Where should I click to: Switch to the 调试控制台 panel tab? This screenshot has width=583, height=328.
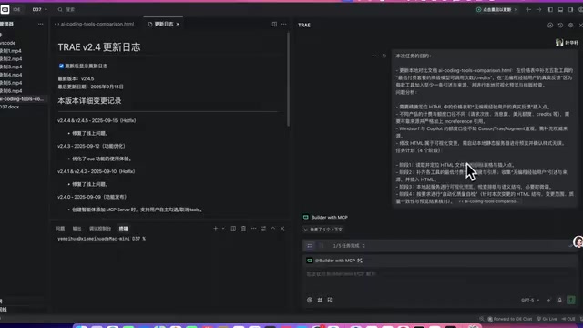click(x=100, y=229)
